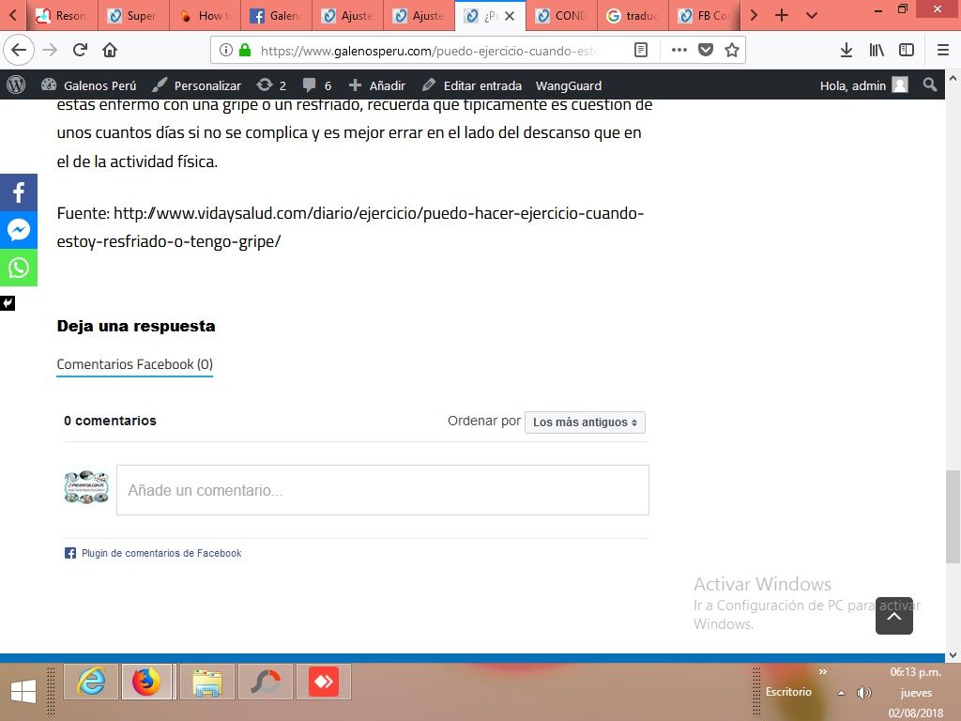
Task: Open the downloads panel
Action: [847, 50]
